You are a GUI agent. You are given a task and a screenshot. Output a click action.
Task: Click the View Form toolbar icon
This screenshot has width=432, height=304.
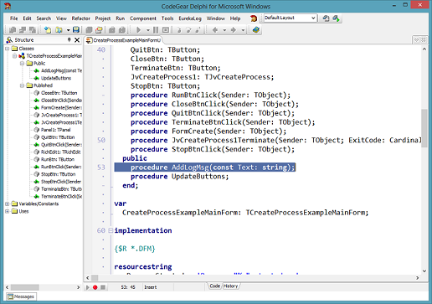[23, 29]
